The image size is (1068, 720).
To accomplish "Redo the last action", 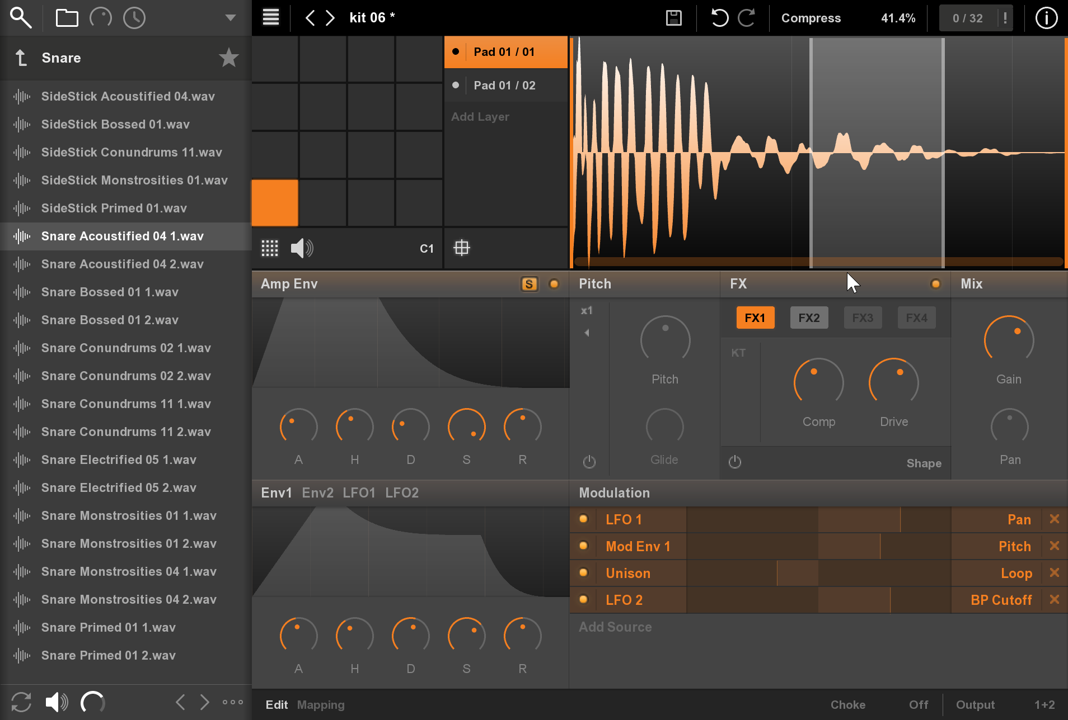I will 747,18.
